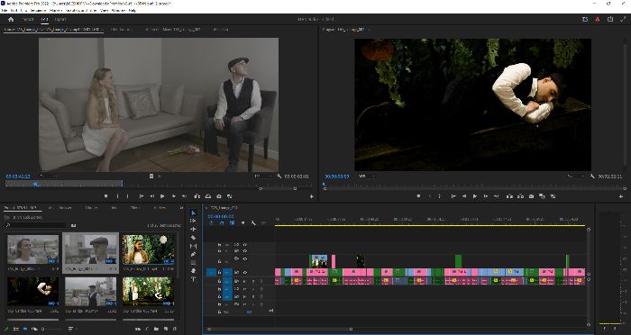Viewport: 631px width, 335px height.
Task: Open the File menu
Action: coord(5,10)
